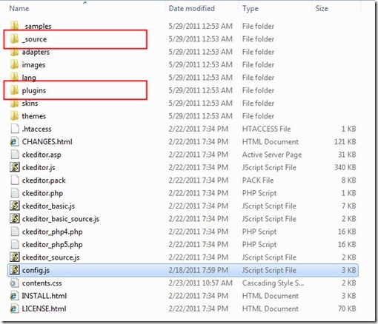Select the ckeditor_php5.php file name
This screenshot has height=324, width=378.
52,245
